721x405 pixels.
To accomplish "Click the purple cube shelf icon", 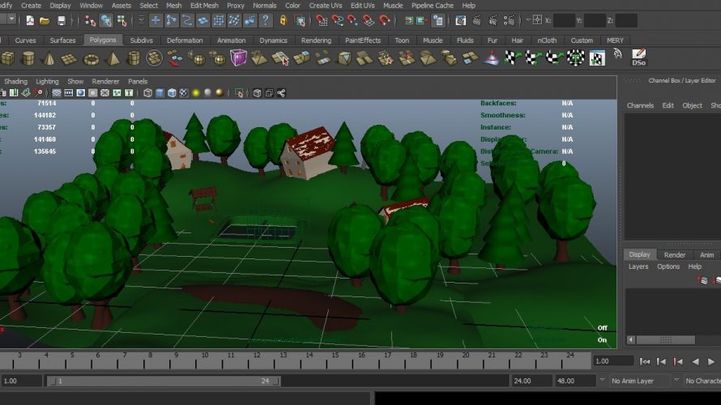I will 238,58.
